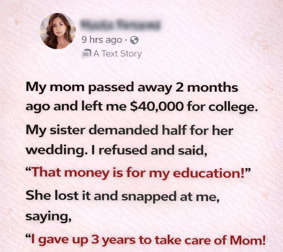283x252 pixels.
Task: Click the text story speech bubble icon
Action: [x=87, y=53]
